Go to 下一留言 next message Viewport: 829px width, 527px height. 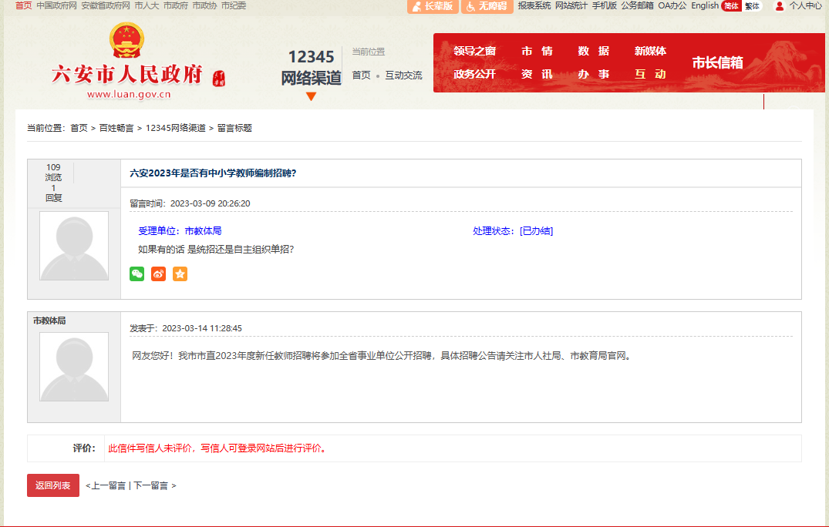pyautogui.click(x=152, y=486)
